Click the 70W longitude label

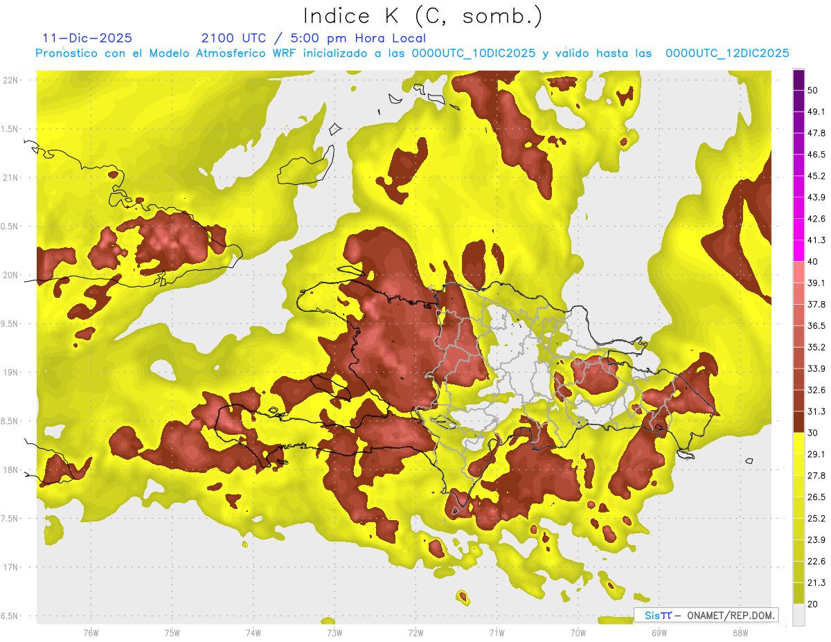[x=578, y=633]
